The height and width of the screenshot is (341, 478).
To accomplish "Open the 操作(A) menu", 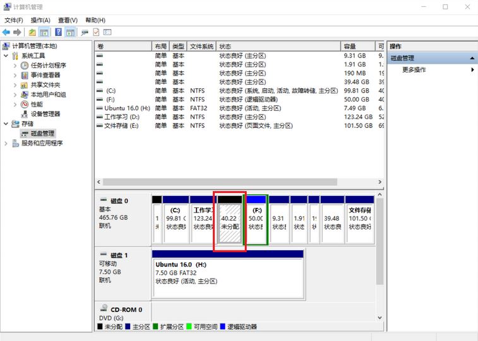I will click(40, 20).
